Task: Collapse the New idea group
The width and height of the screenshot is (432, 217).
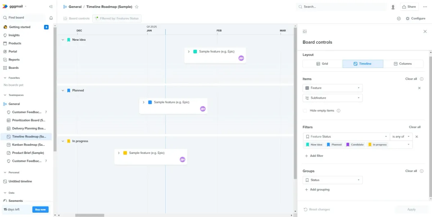Action: click(x=63, y=40)
